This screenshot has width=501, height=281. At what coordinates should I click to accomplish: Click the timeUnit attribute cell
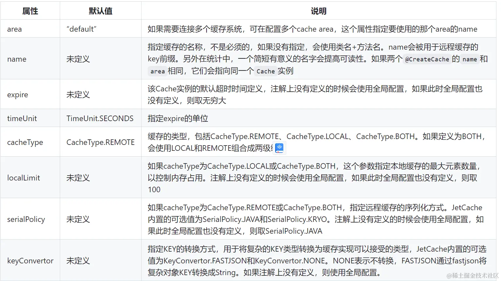pyautogui.click(x=22, y=118)
